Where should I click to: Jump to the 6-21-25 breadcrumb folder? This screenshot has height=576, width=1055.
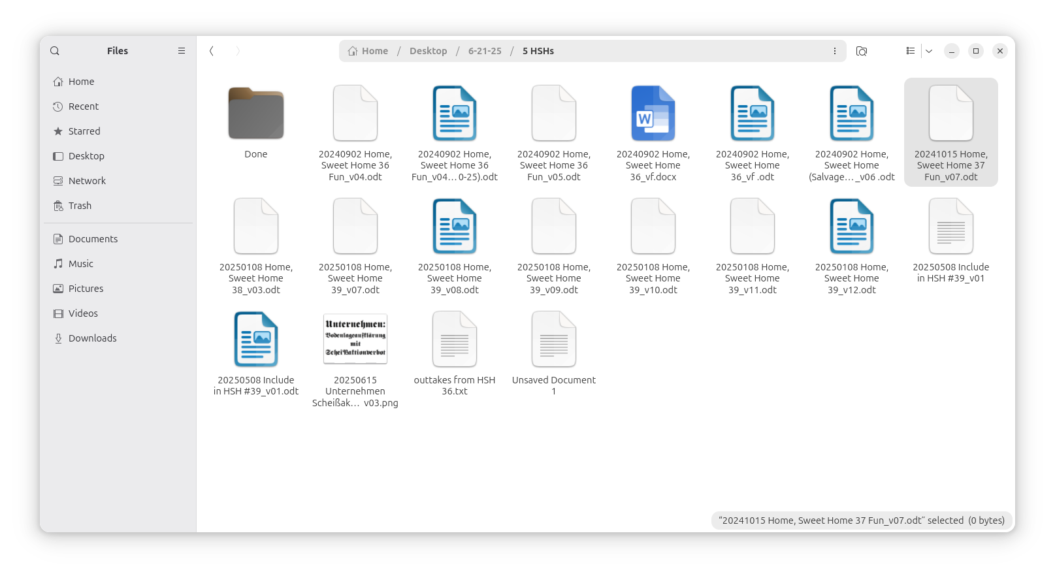(x=485, y=51)
